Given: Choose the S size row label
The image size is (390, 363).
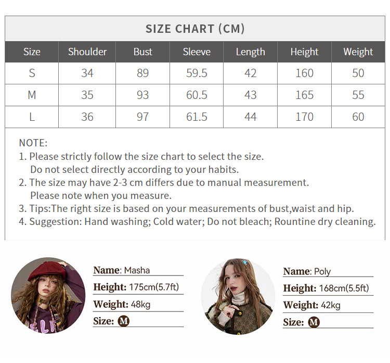Looking at the screenshot, I should pos(32,73).
